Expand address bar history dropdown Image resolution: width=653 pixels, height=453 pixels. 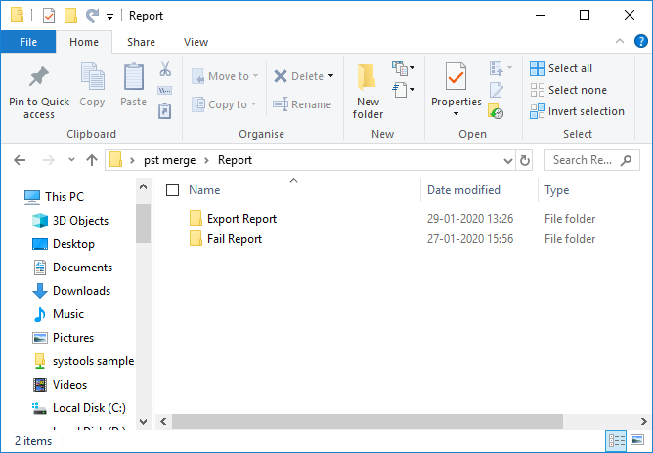507,160
